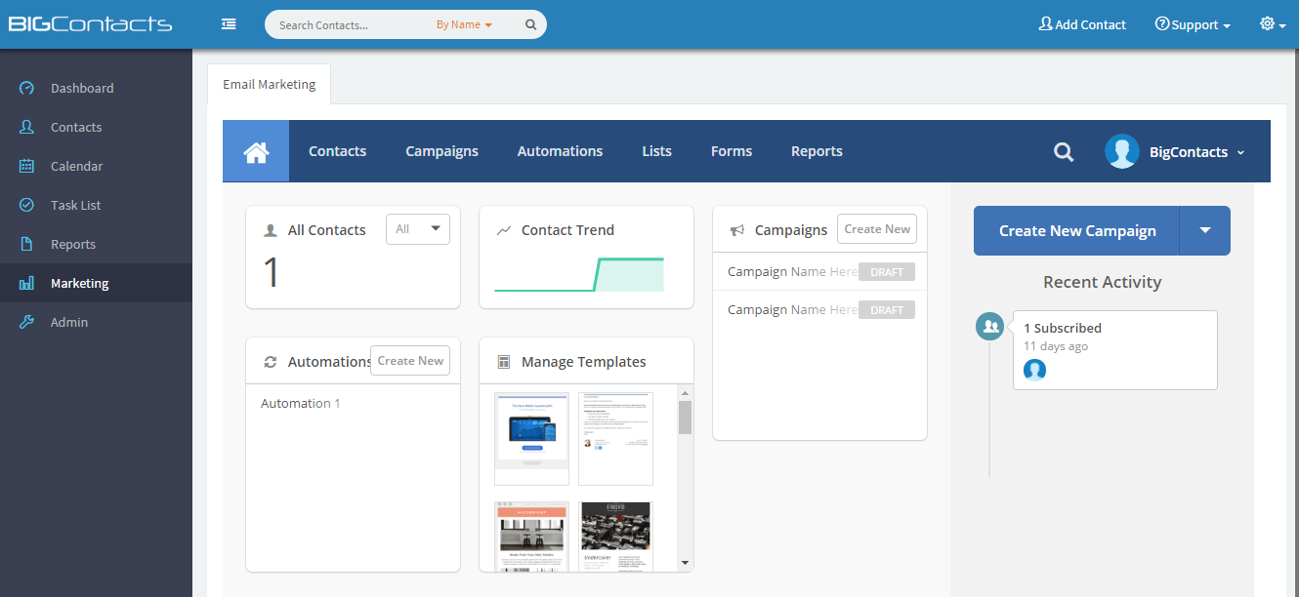Screen dimensions: 1299x597
Task: Click Create New in Automations panel
Action: (410, 361)
